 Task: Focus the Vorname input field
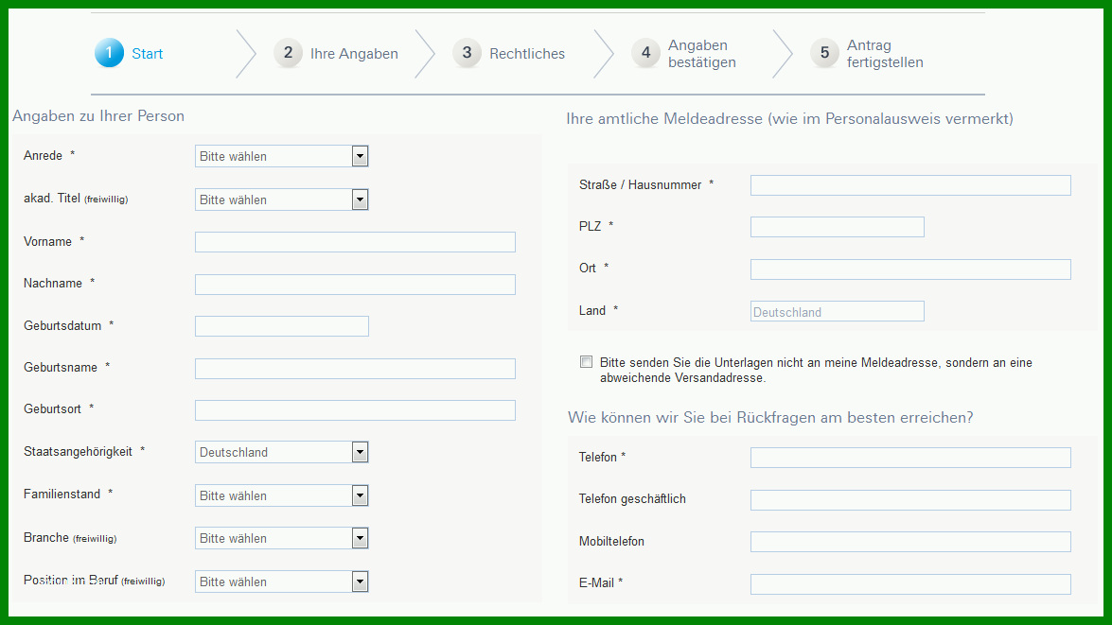pyautogui.click(x=355, y=242)
